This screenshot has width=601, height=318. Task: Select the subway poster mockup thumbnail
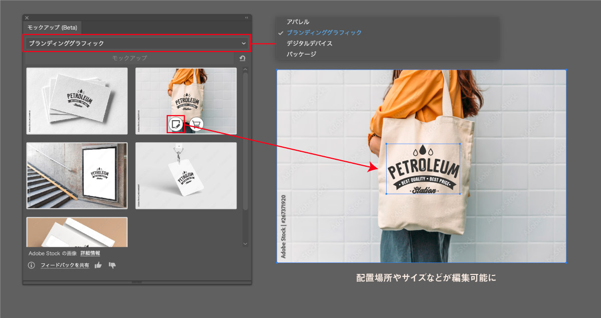pos(77,176)
